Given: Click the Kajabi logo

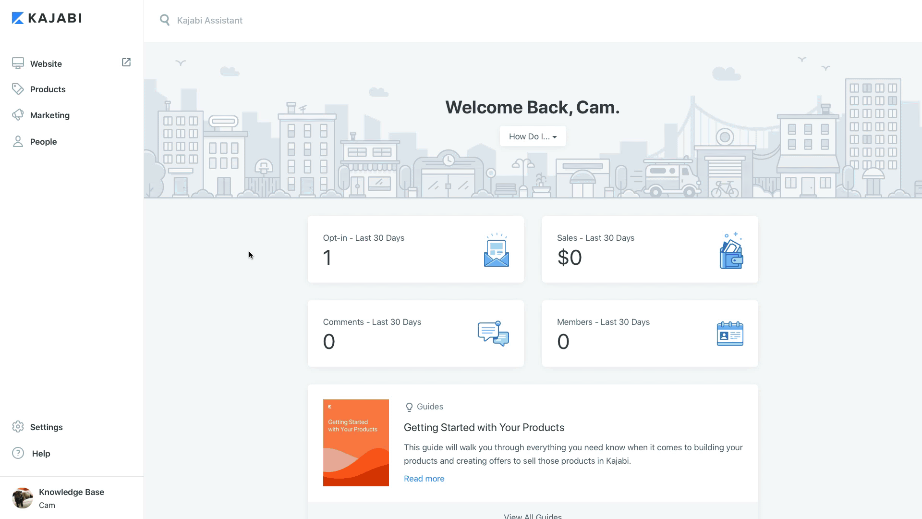Looking at the screenshot, I should point(47,18).
